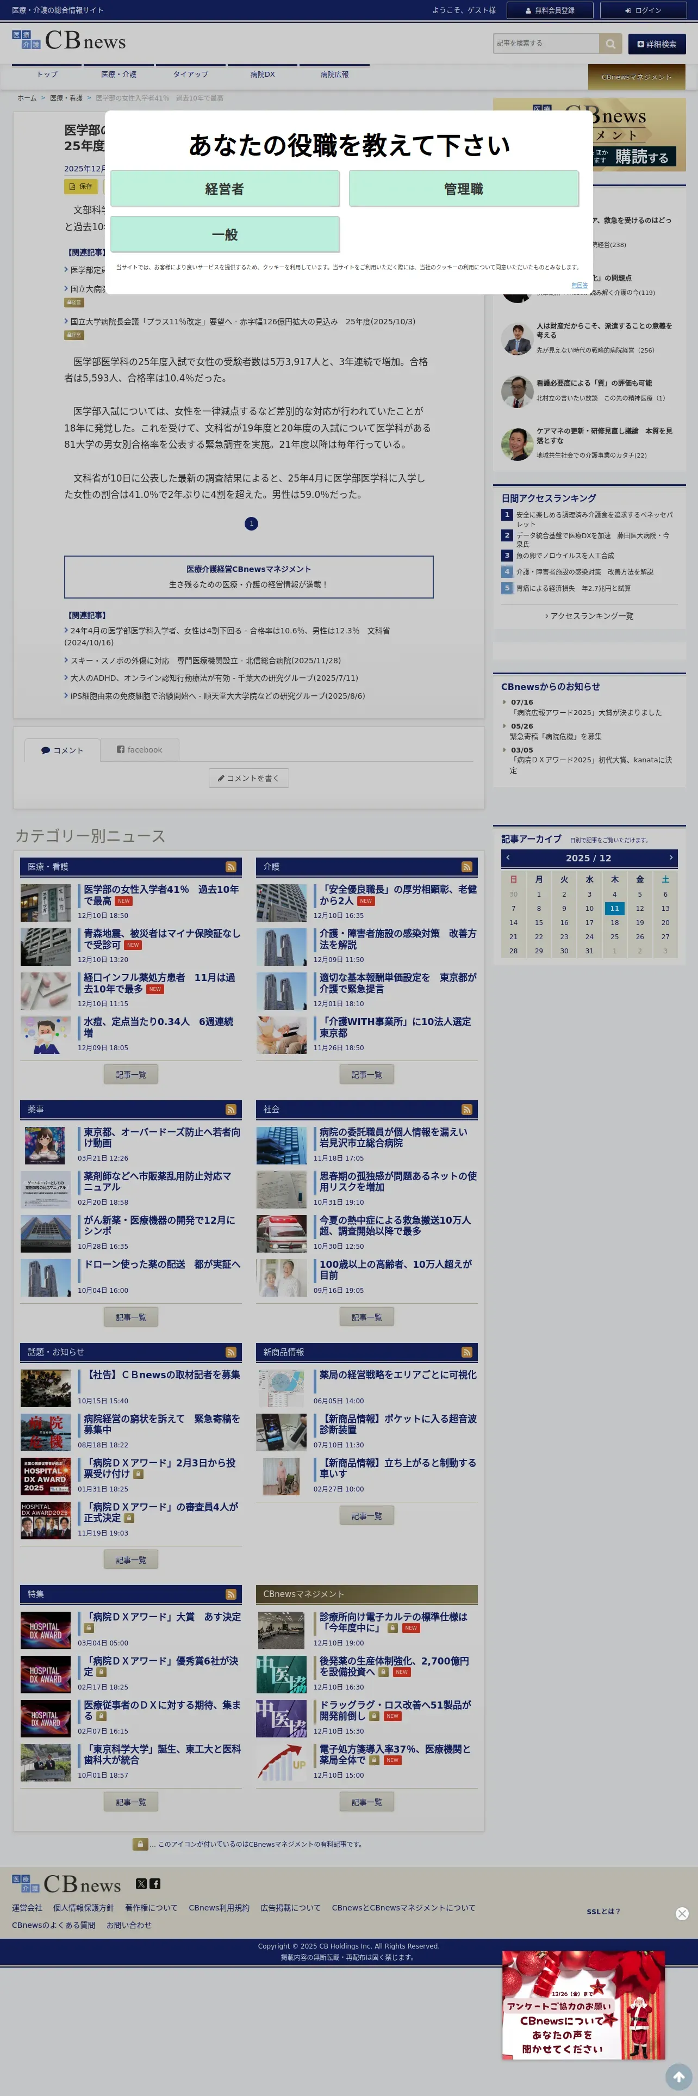
Task: Open RSS feed for 介護 category
Action: pyautogui.click(x=466, y=867)
